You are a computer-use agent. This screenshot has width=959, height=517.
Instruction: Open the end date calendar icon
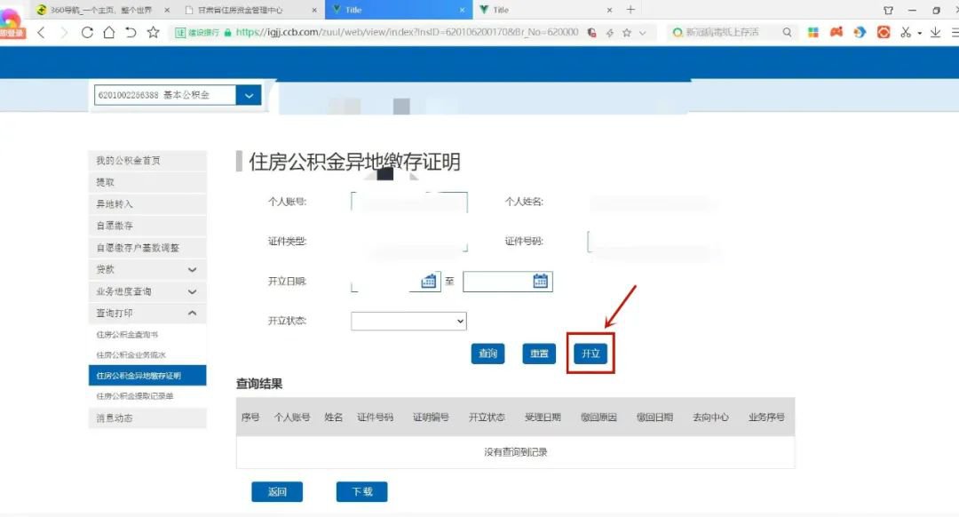(540, 281)
